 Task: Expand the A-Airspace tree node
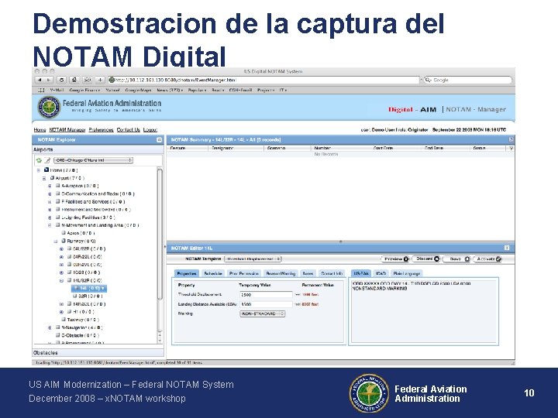(x=50, y=186)
